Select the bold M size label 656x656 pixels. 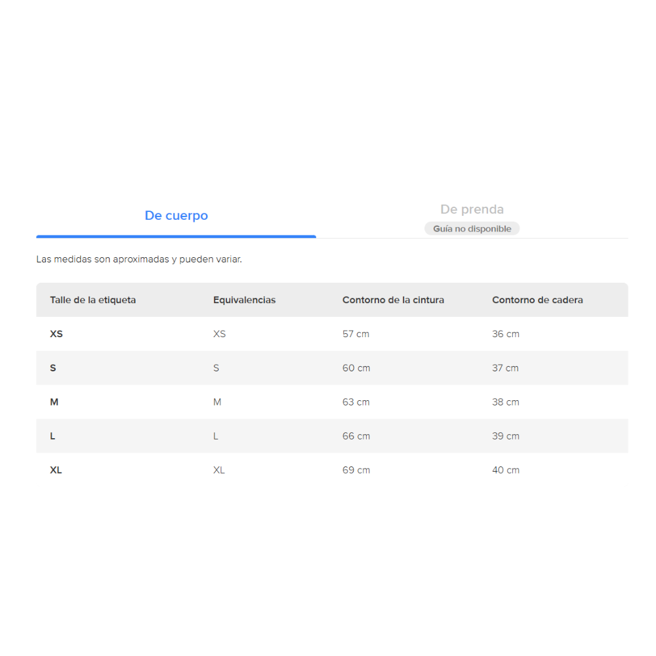54,402
